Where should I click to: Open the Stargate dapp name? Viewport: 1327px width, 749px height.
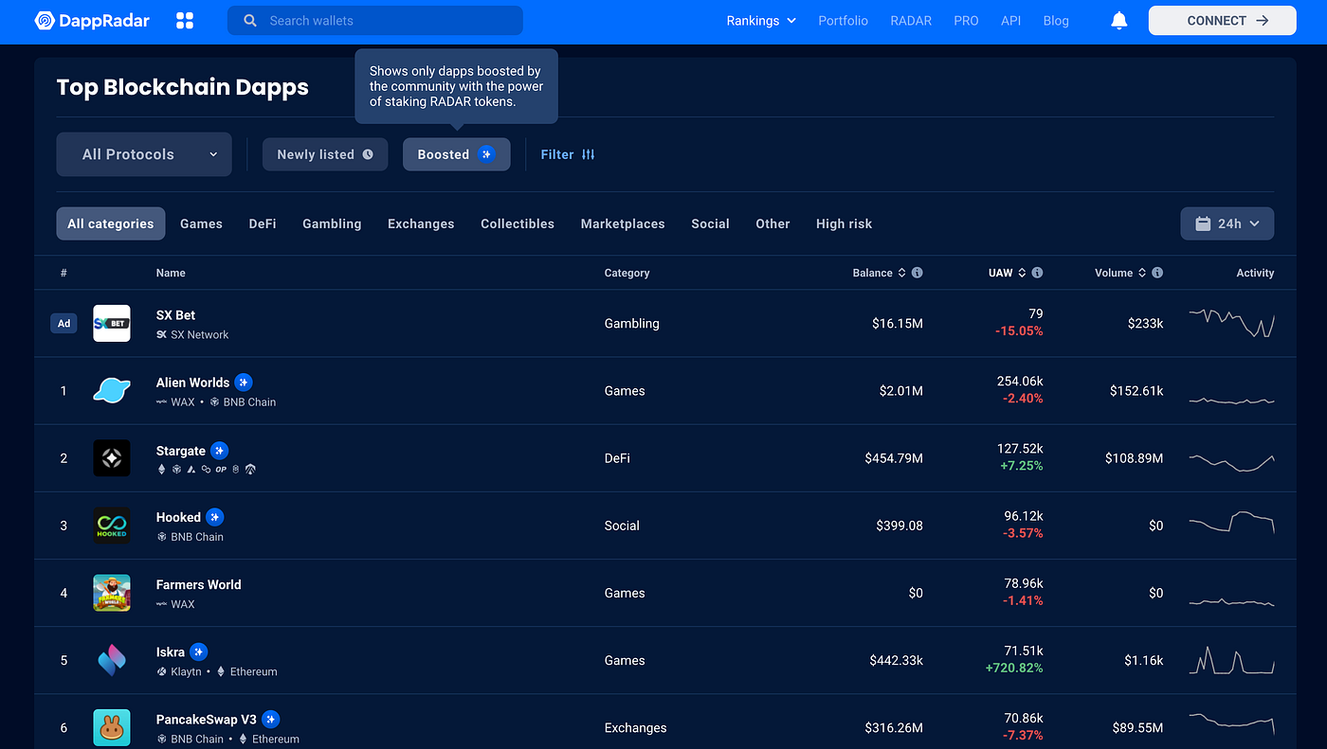tap(181, 450)
